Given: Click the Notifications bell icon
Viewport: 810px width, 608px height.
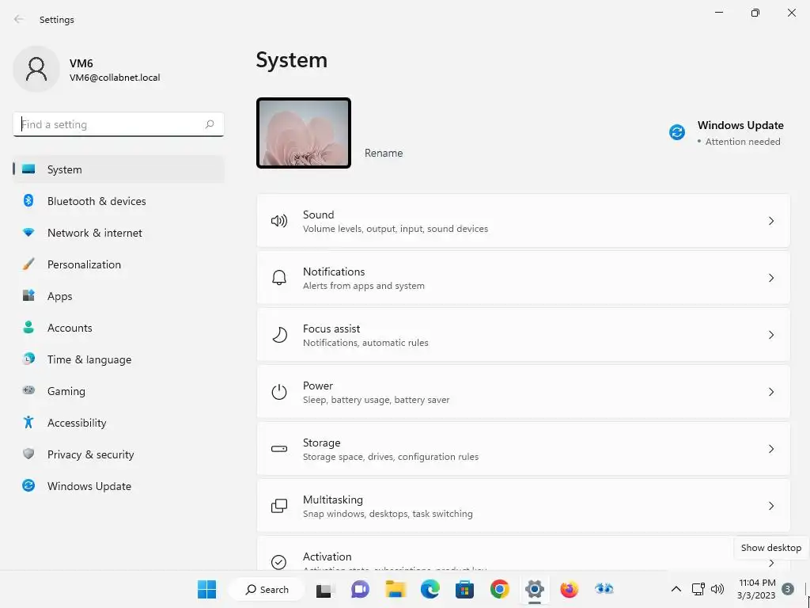Looking at the screenshot, I should (x=279, y=278).
